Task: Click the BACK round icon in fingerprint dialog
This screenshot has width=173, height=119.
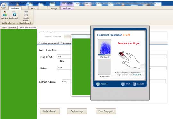Action: click(x=123, y=84)
